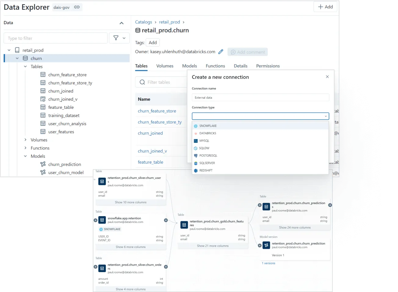Expand lineage left of churn_silver.churn_orders

point(96,267)
